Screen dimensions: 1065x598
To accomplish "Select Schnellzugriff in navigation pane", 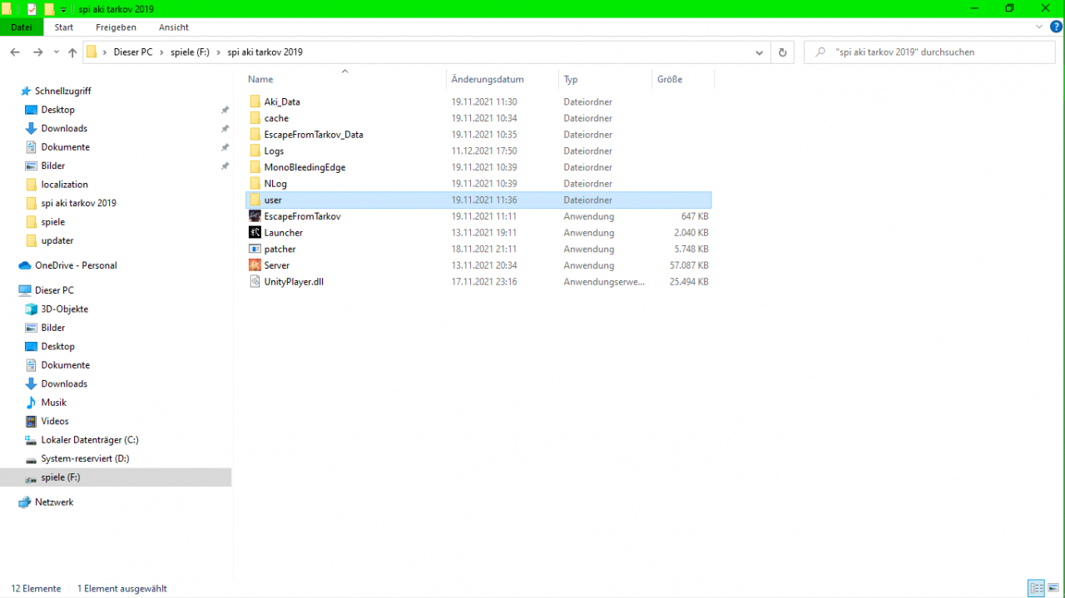I will coord(55,91).
